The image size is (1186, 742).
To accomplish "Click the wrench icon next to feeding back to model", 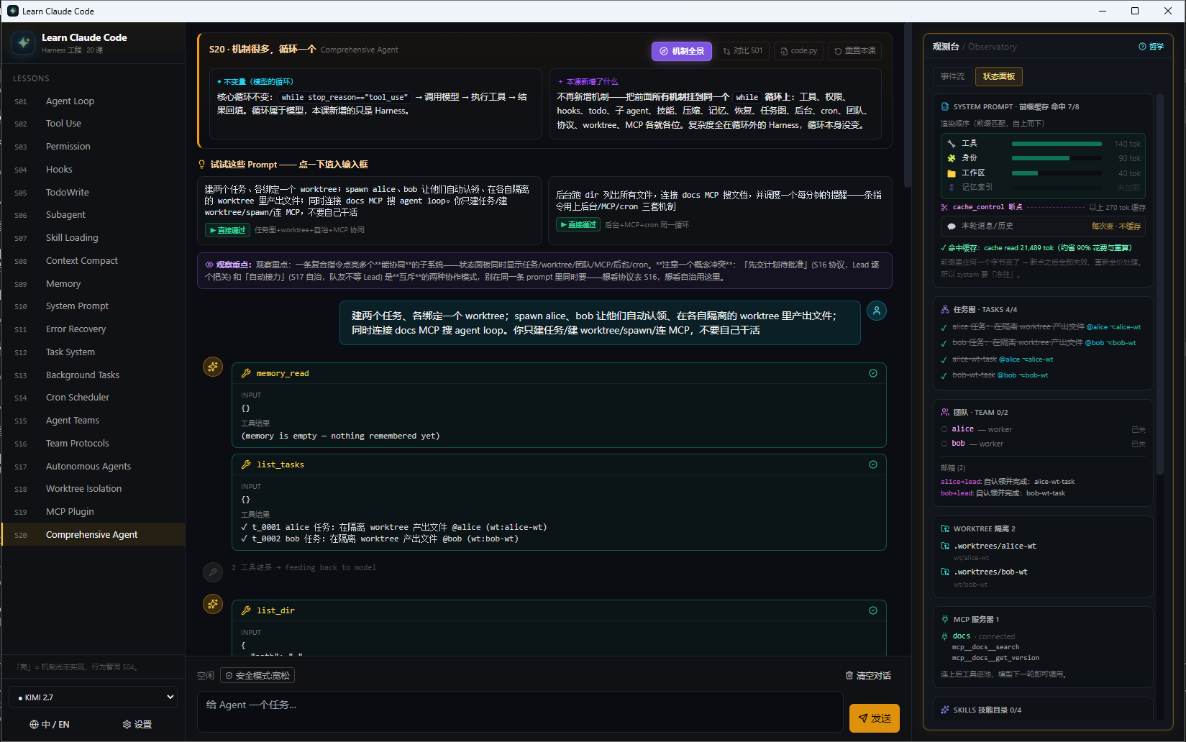I will point(213,572).
